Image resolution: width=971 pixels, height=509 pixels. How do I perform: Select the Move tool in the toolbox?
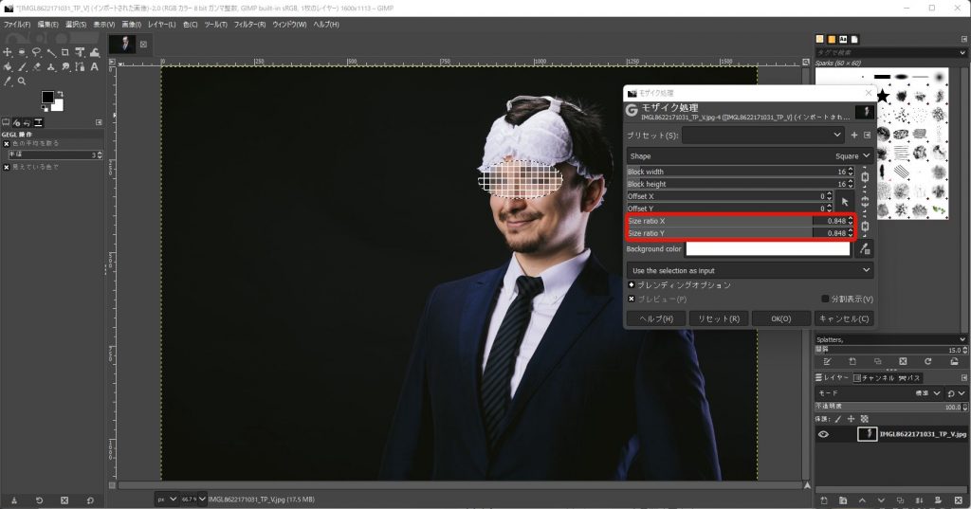8,52
